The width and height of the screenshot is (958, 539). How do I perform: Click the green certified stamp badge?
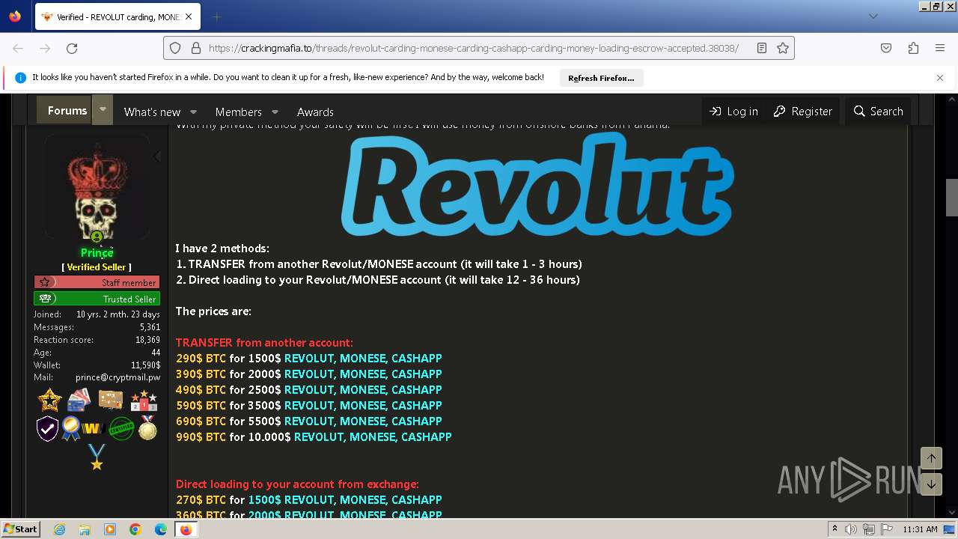[121, 429]
